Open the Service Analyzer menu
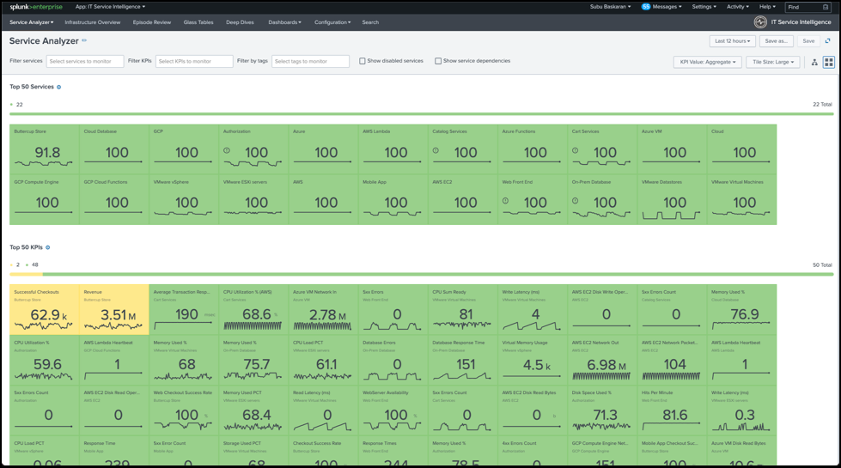 [31, 22]
